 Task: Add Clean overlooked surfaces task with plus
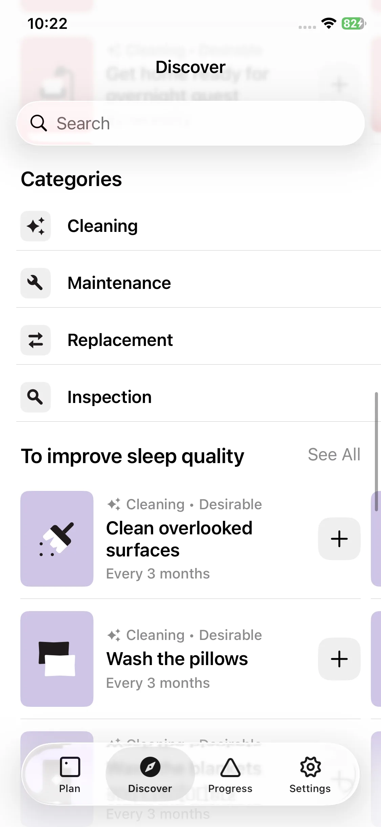pos(339,539)
